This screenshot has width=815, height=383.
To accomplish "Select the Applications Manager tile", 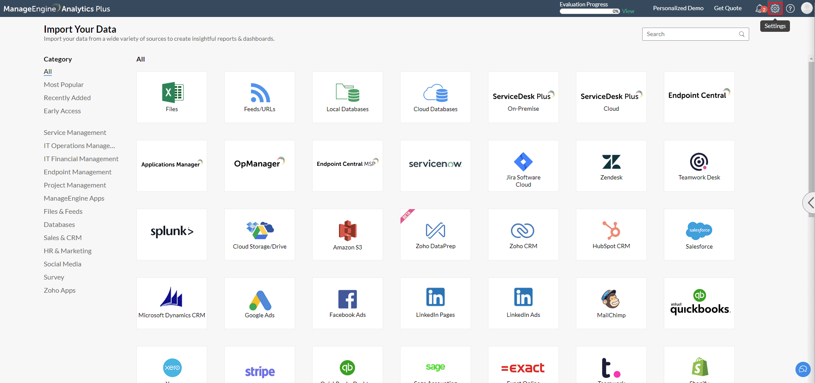I will pos(172,166).
